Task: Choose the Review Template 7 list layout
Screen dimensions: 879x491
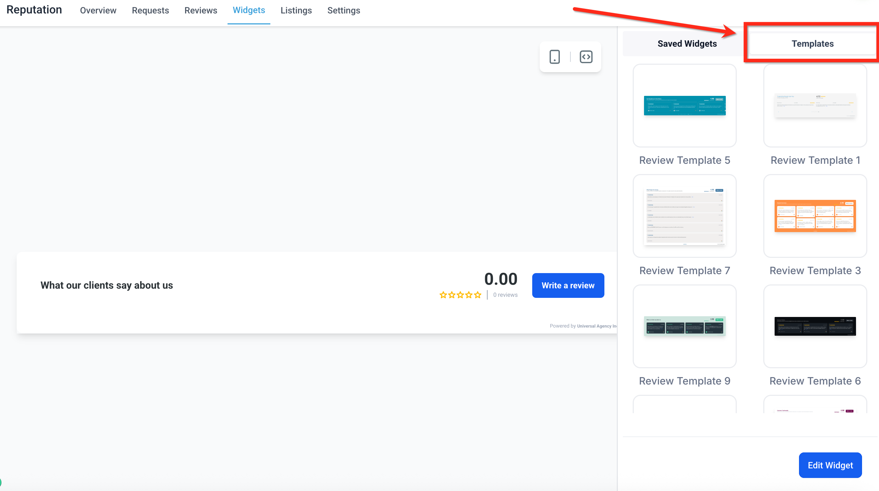Action: (x=684, y=216)
